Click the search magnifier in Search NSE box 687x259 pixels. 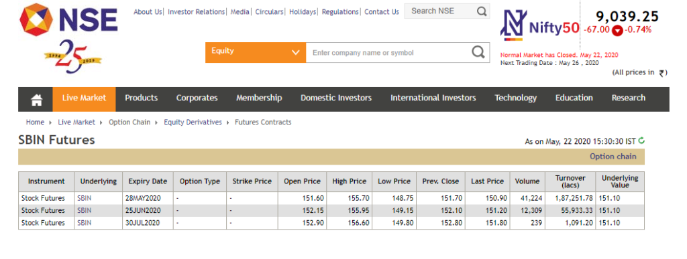482,11
